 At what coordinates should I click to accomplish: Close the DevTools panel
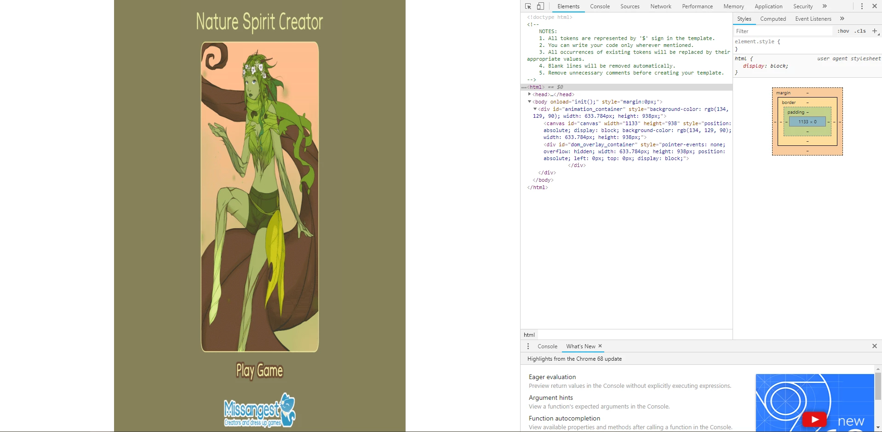[x=875, y=6]
